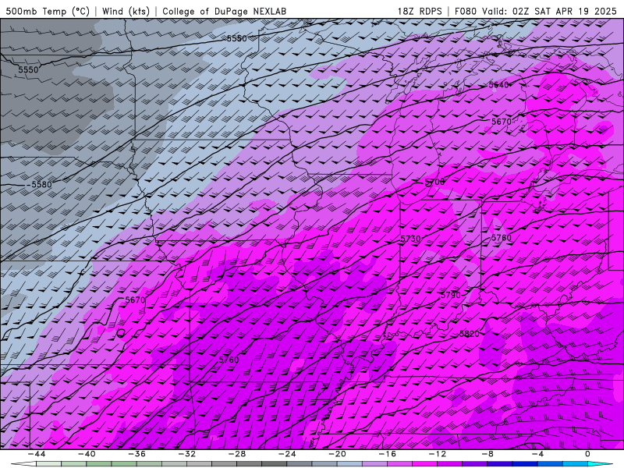Click the -24 color scale tick label
Viewport: 624px width, 468px height.
tap(287, 454)
